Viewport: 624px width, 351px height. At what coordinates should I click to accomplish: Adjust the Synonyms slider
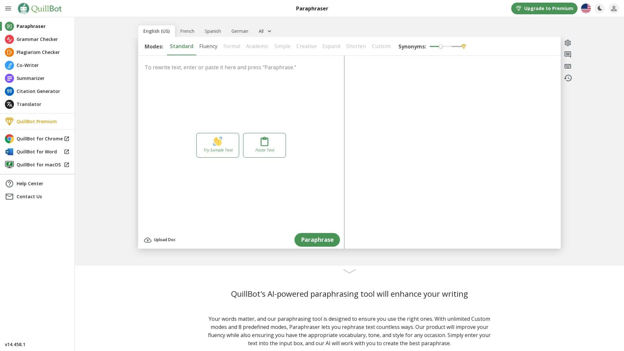click(441, 46)
